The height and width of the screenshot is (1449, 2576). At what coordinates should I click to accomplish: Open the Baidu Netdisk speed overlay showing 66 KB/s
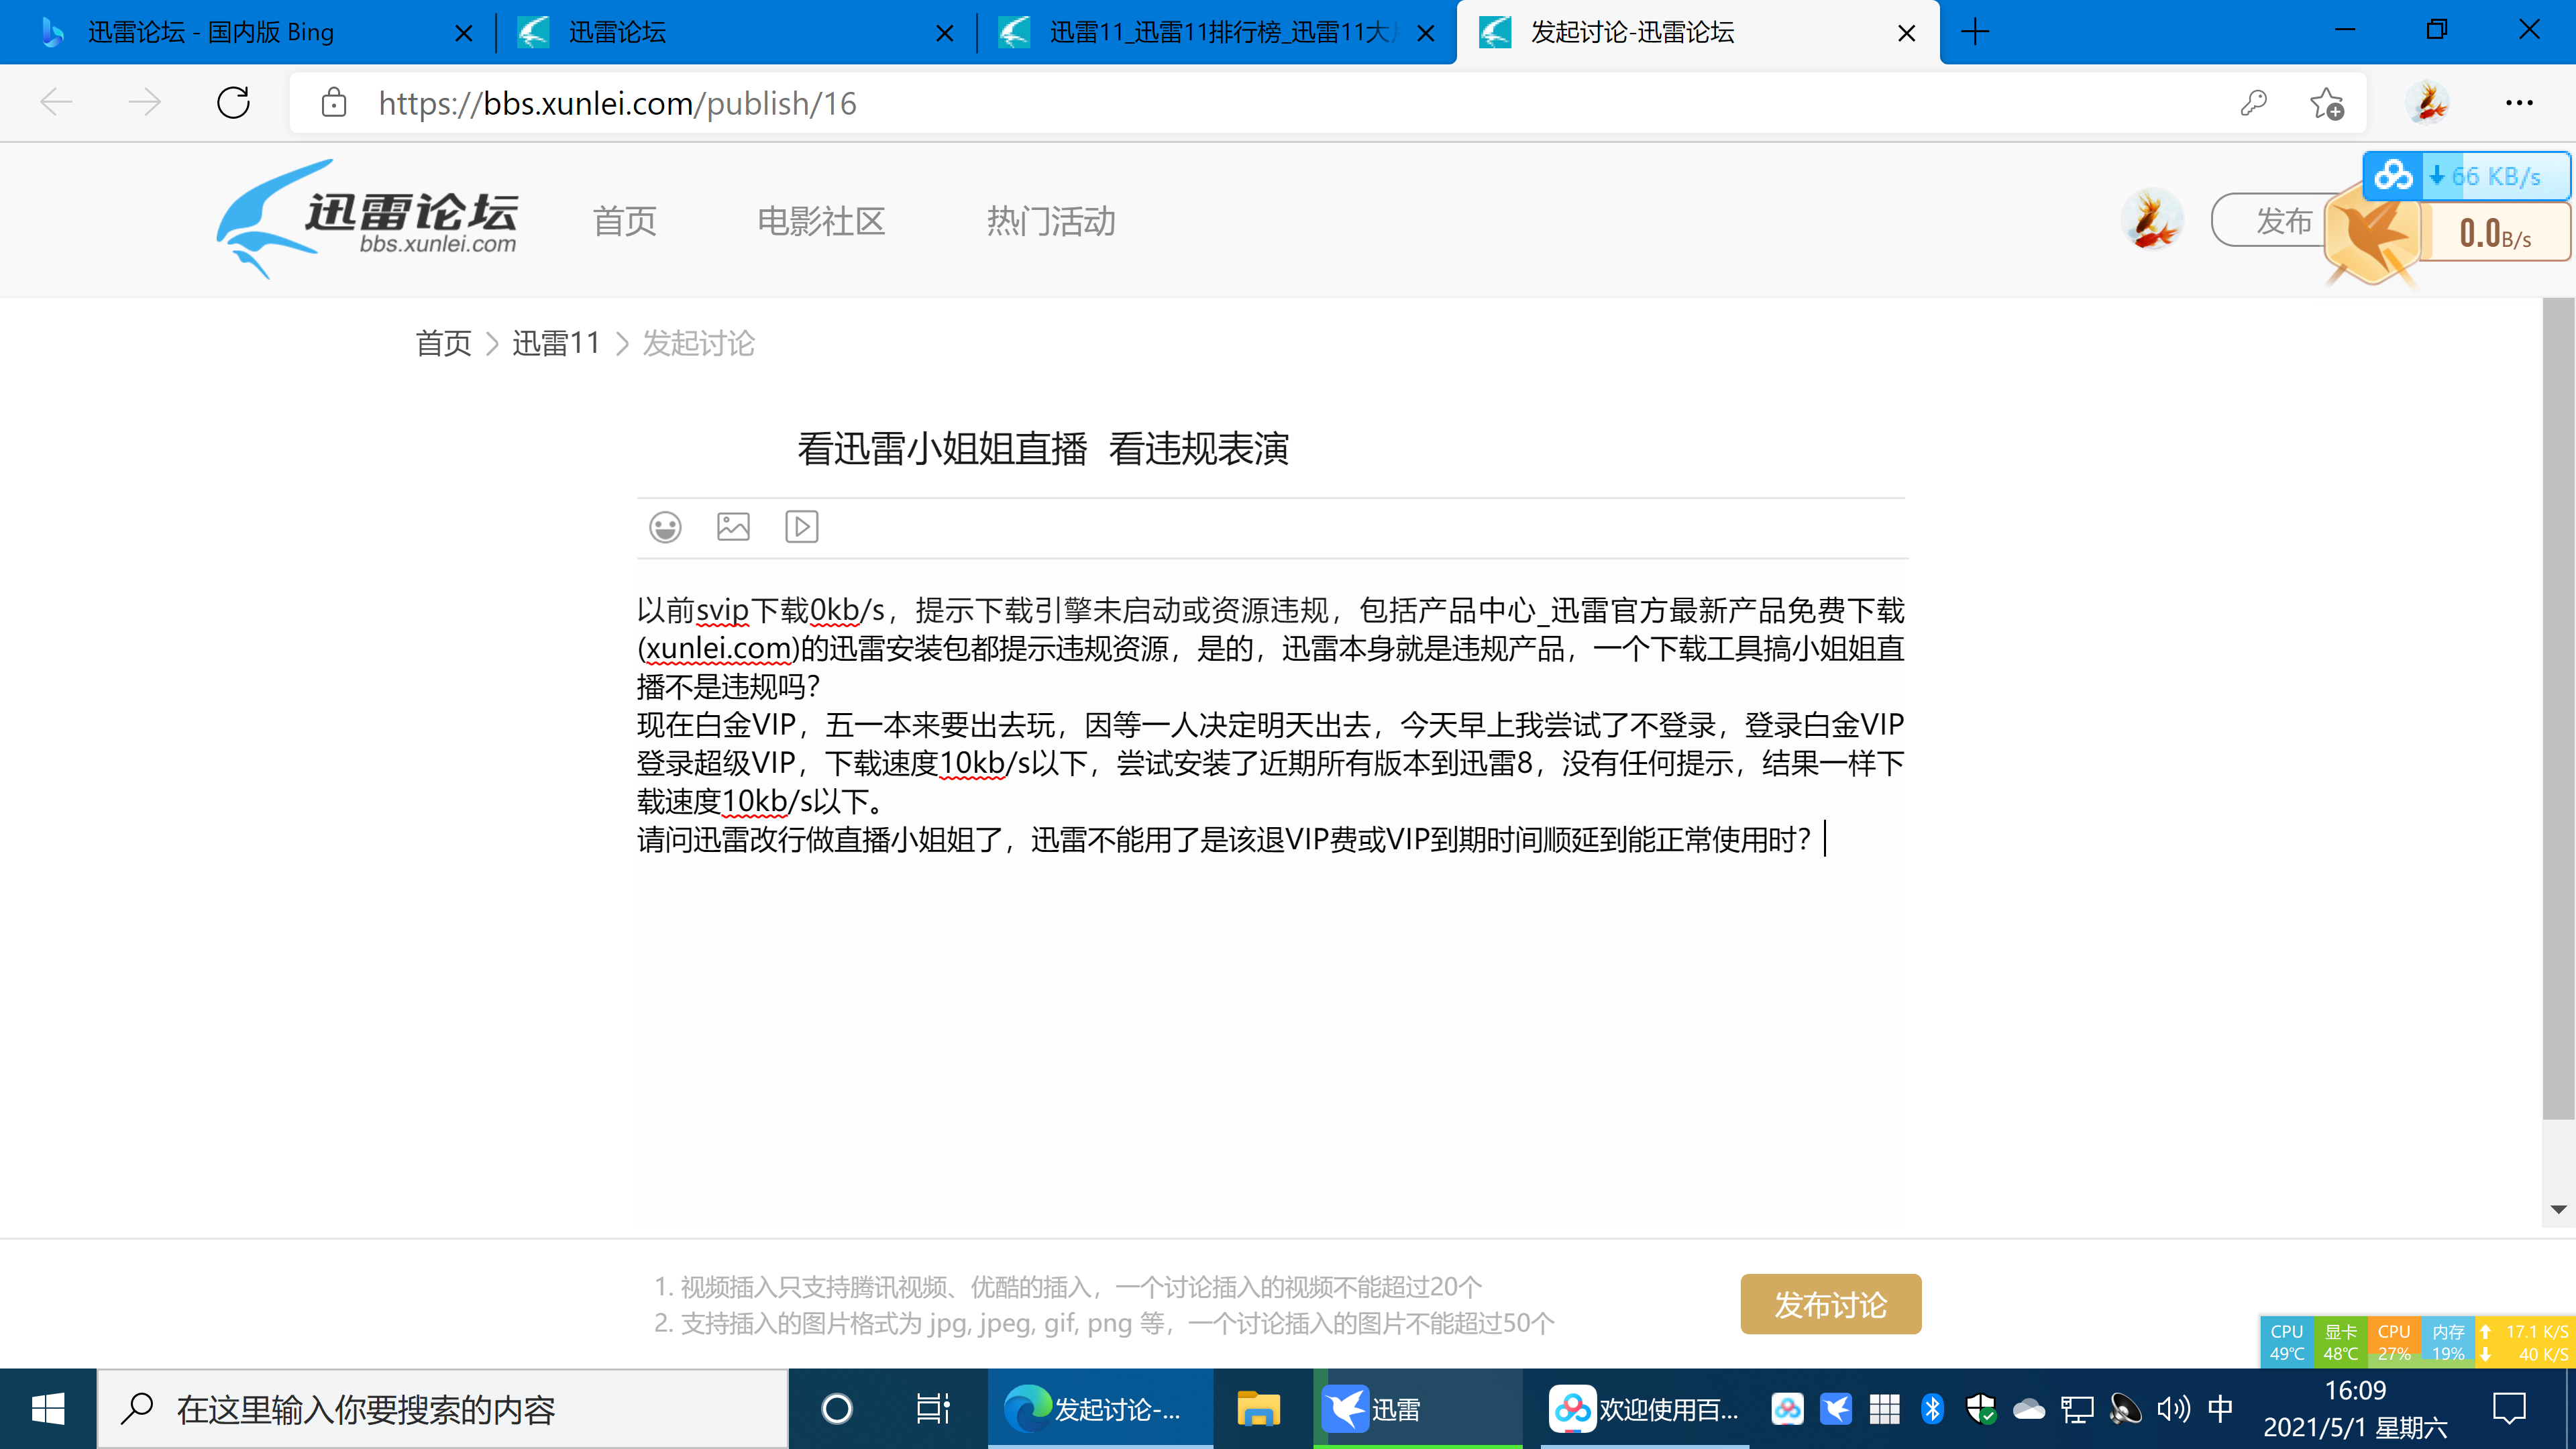[x=2466, y=176]
